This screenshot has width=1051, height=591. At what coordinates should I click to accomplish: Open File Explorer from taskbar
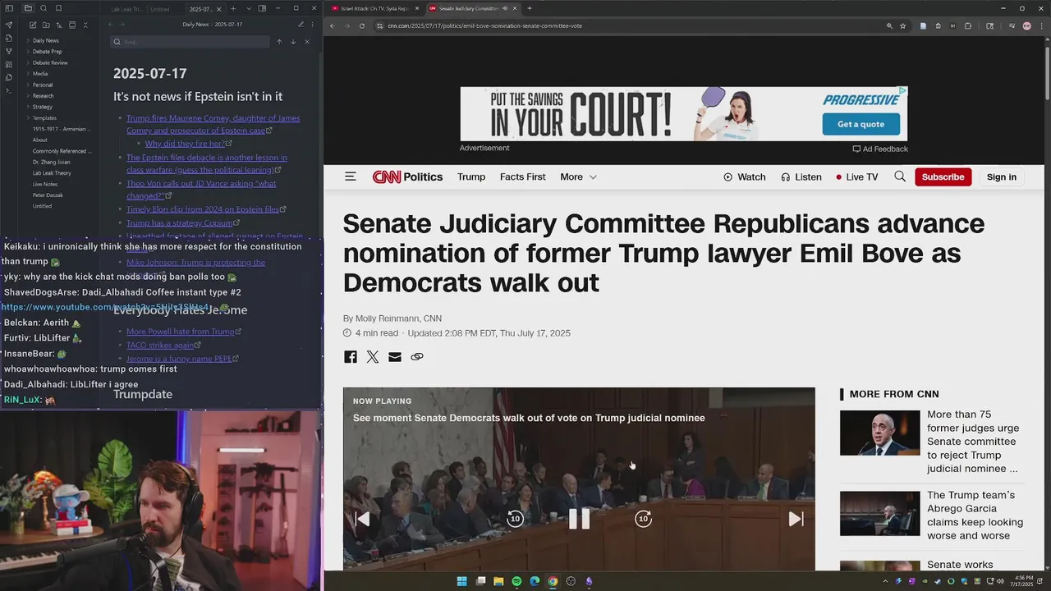coord(498,581)
